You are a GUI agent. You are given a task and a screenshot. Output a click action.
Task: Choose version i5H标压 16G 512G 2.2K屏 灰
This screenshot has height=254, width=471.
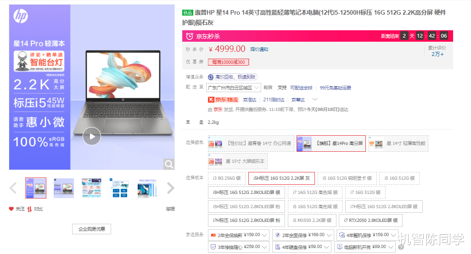tap(281, 178)
